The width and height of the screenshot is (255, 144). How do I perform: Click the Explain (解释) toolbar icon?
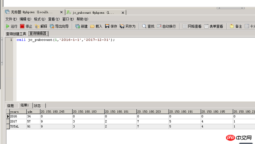click(37, 26)
